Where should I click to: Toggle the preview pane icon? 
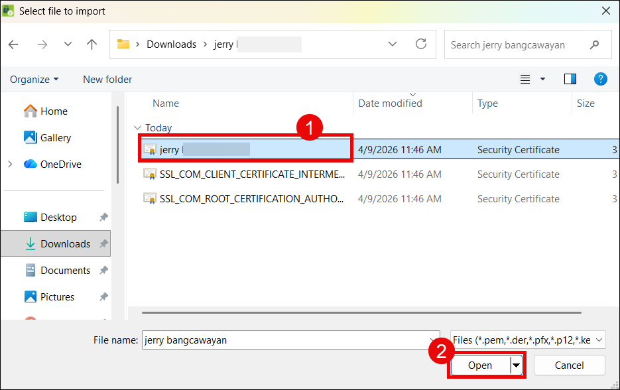pyautogui.click(x=570, y=80)
